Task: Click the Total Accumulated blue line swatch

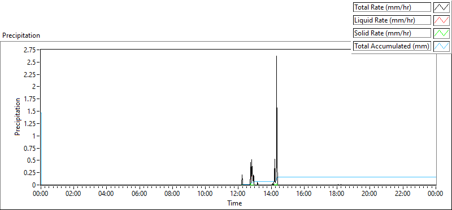Action: 442,46
